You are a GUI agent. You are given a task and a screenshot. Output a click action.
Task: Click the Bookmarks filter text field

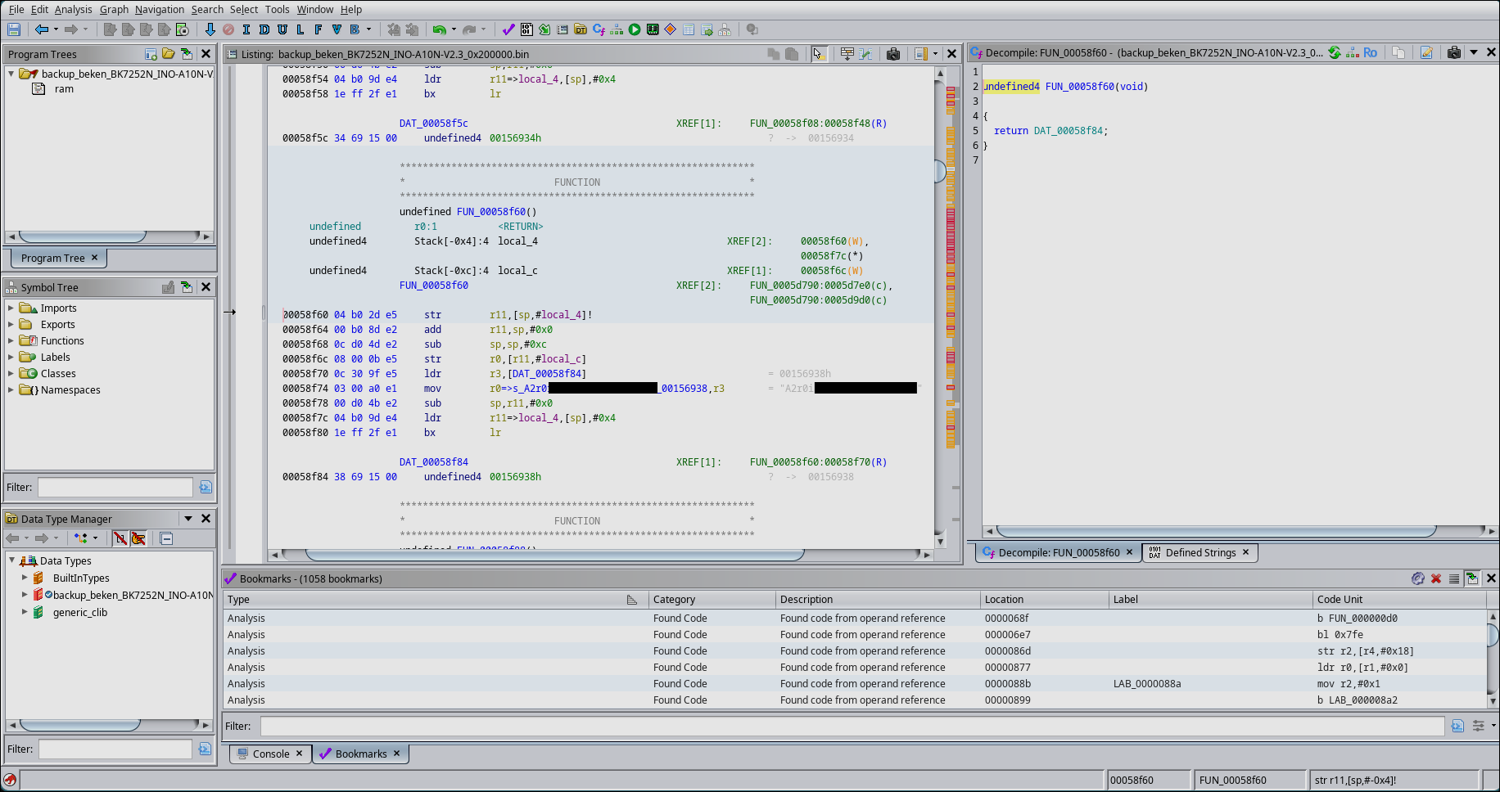852,726
